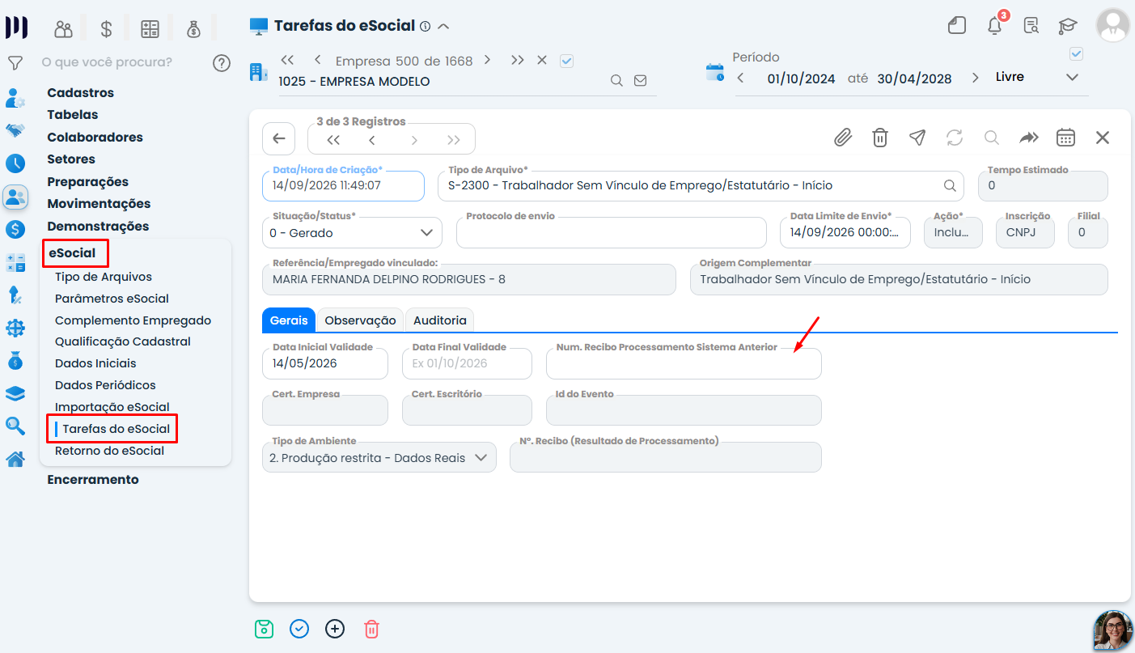Click the blue confirm checkmark icon
The width and height of the screenshot is (1135, 653).
tap(299, 629)
